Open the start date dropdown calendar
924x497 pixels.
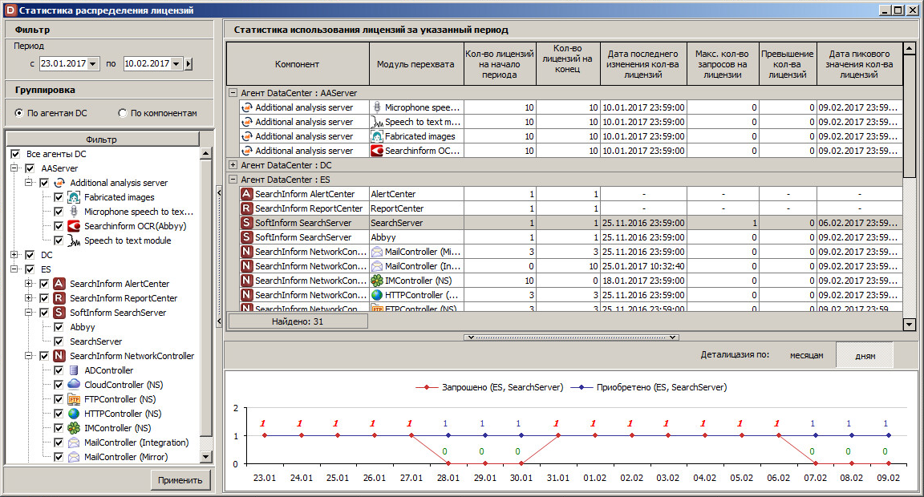[x=93, y=64]
